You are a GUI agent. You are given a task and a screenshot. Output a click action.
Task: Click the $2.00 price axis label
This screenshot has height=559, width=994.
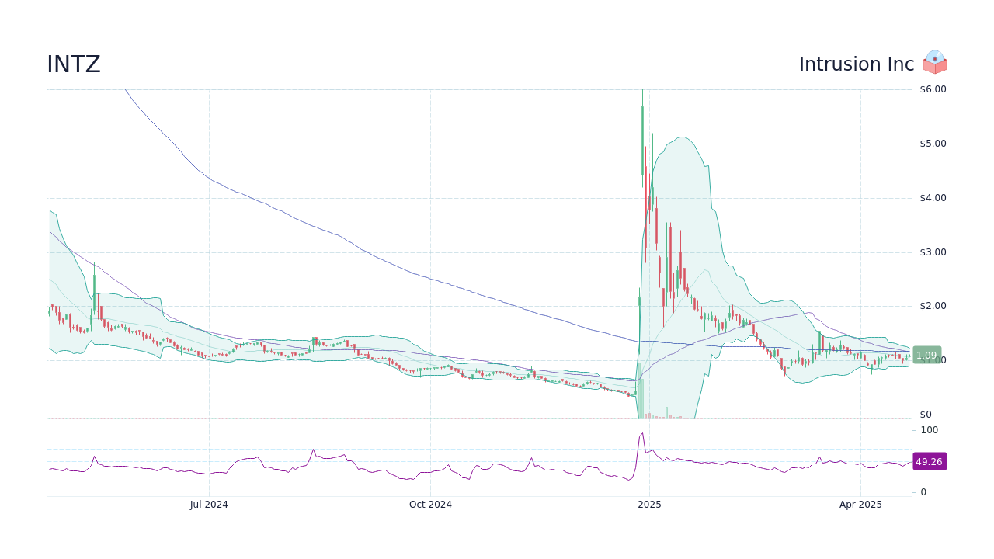933,306
